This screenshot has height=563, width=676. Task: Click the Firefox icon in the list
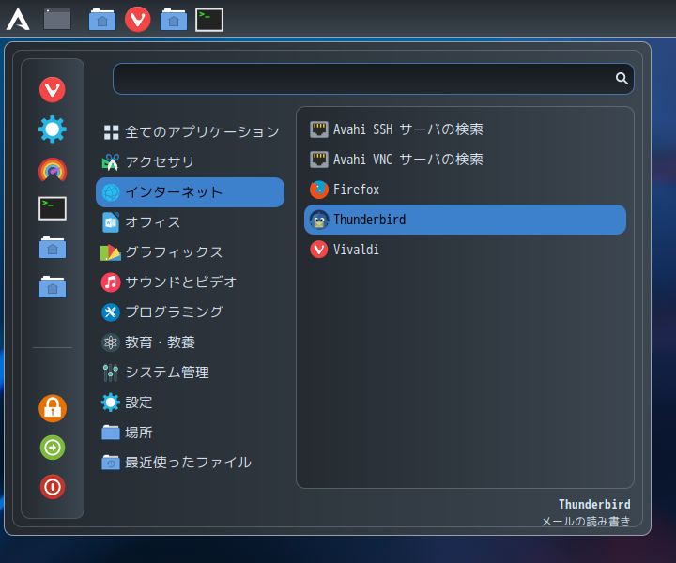[319, 190]
